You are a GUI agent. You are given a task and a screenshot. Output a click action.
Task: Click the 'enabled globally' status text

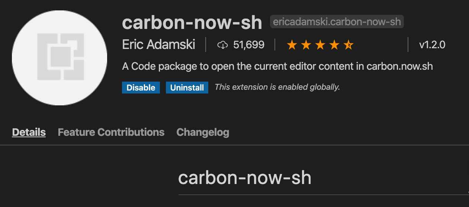pyautogui.click(x=277, y=87)
